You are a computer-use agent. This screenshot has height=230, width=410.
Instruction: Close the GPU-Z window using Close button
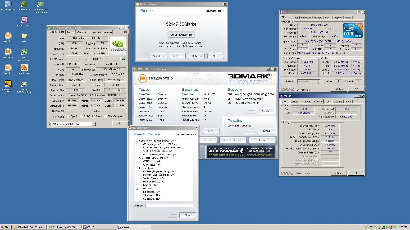click(x=120, y=124)
